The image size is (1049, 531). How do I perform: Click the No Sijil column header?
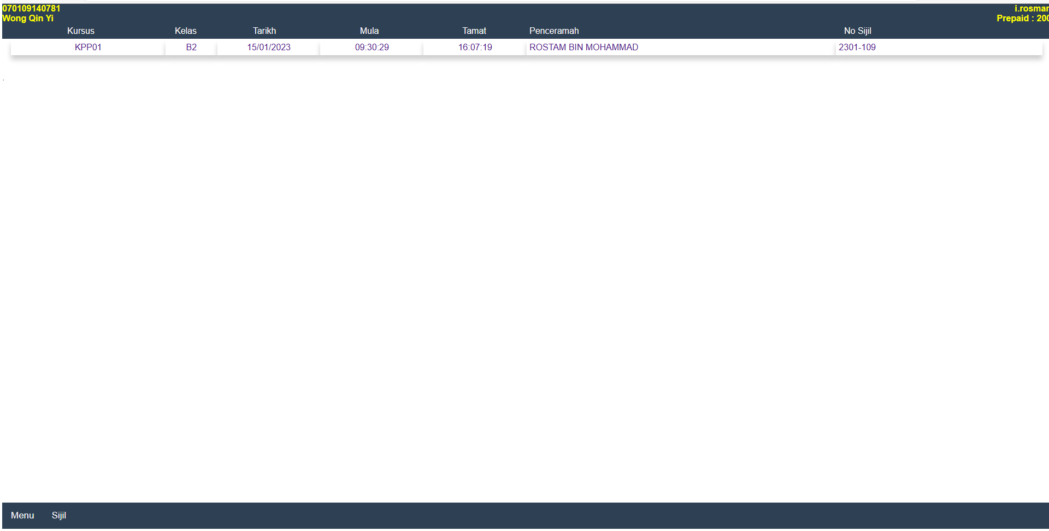point(858,31)
